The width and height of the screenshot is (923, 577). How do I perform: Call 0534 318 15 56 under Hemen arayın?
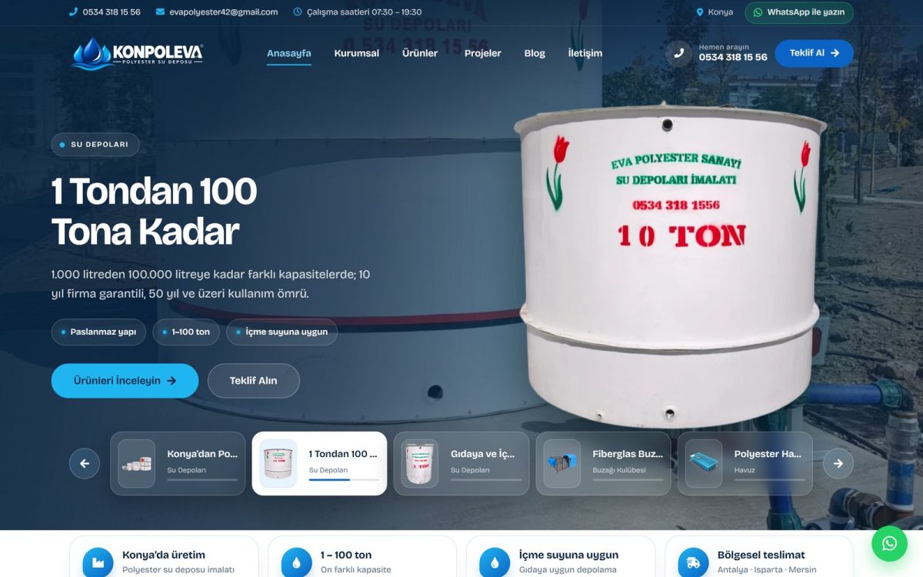(733, 57)
